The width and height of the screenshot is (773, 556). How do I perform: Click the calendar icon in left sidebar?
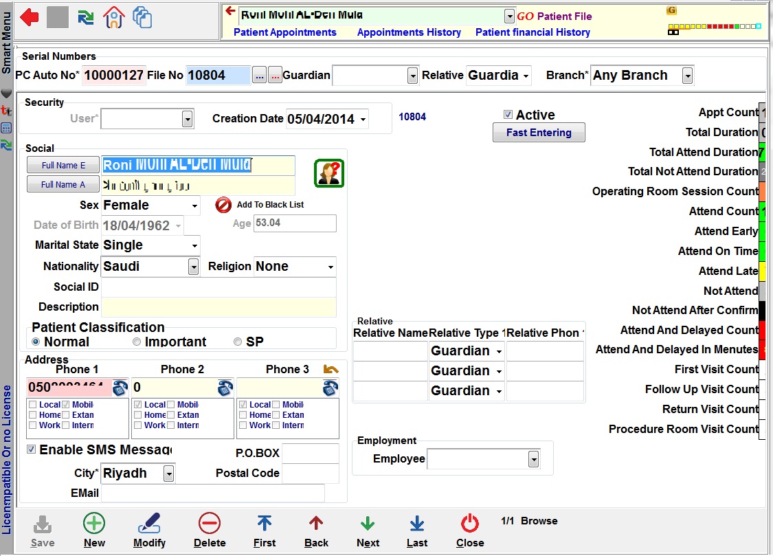point(6,129)
